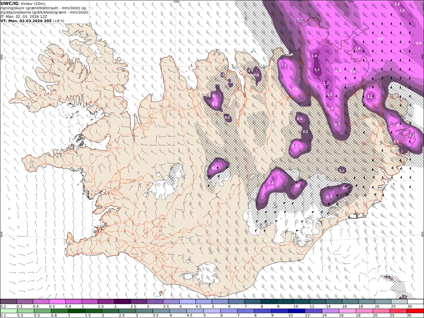Click the 0.2–0.3 dark mauve swatch in purple legend
This screenshot has height=318, width=424.
point(8,301)
